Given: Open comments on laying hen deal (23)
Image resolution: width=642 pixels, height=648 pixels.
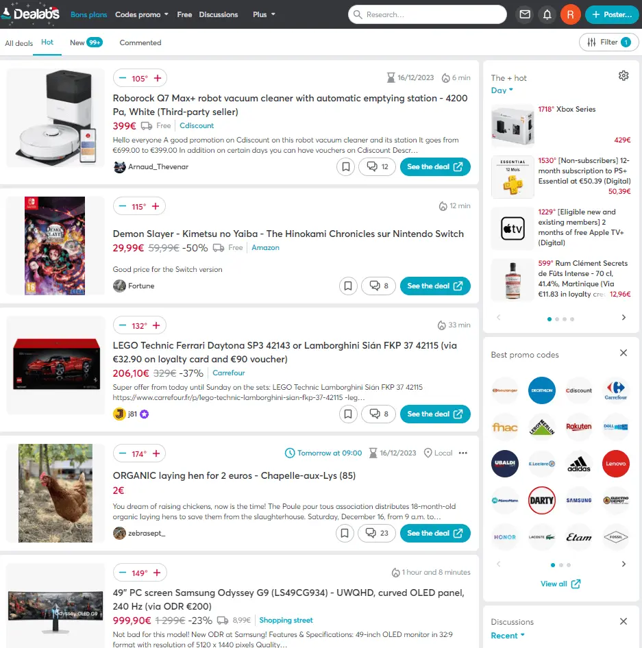Looking at the screenshot, I should point(377,533).
